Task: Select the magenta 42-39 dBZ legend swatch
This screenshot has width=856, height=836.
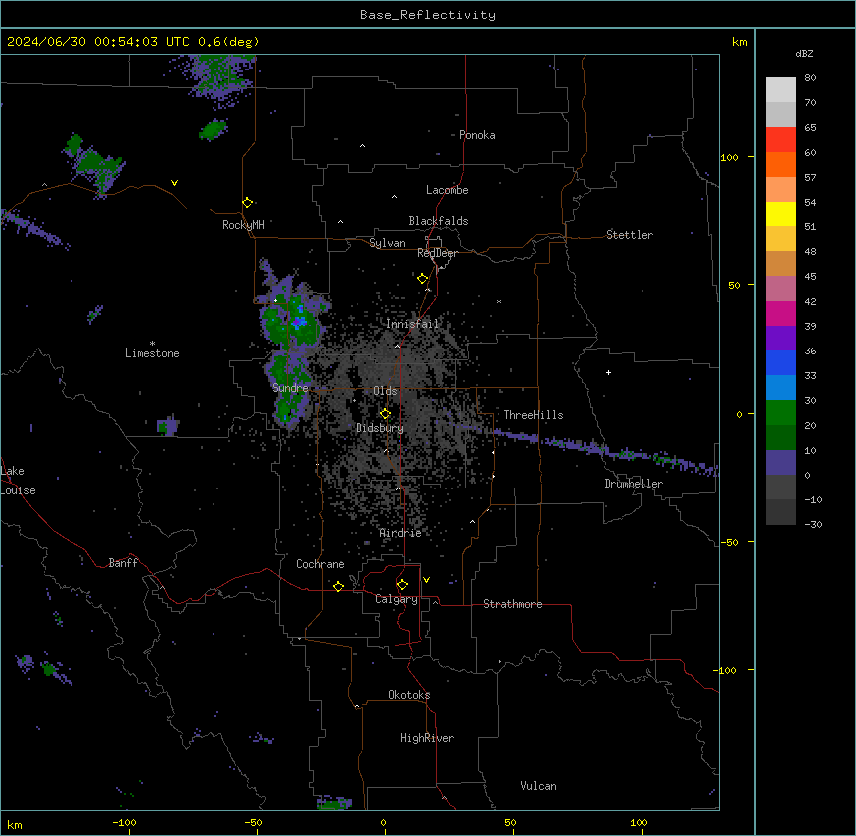Action: click(x=781, y=313)
